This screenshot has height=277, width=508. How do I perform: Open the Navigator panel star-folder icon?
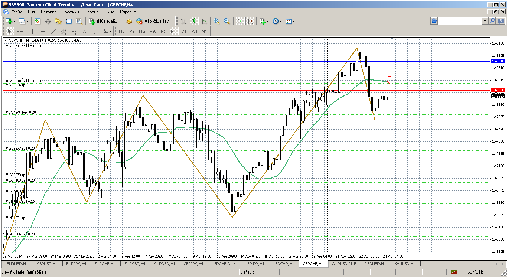(x=58, y=22)
